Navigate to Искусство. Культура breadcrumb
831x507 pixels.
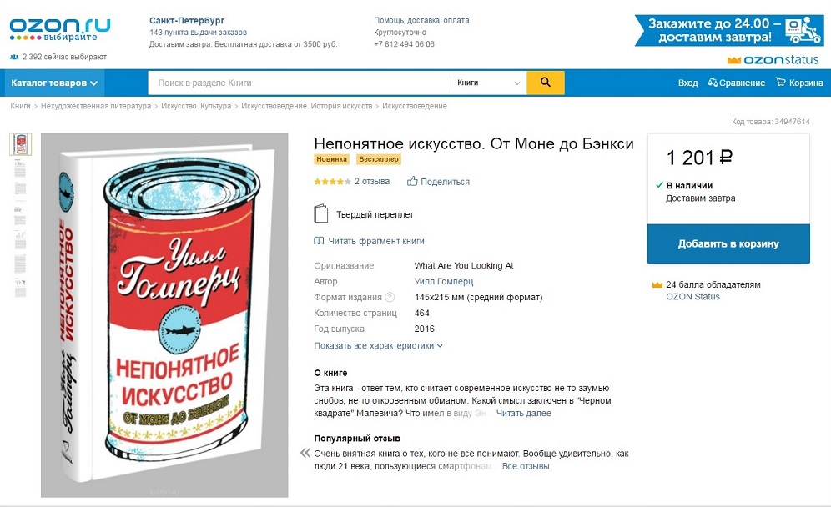pyautogui.click(x=194, y=106)
